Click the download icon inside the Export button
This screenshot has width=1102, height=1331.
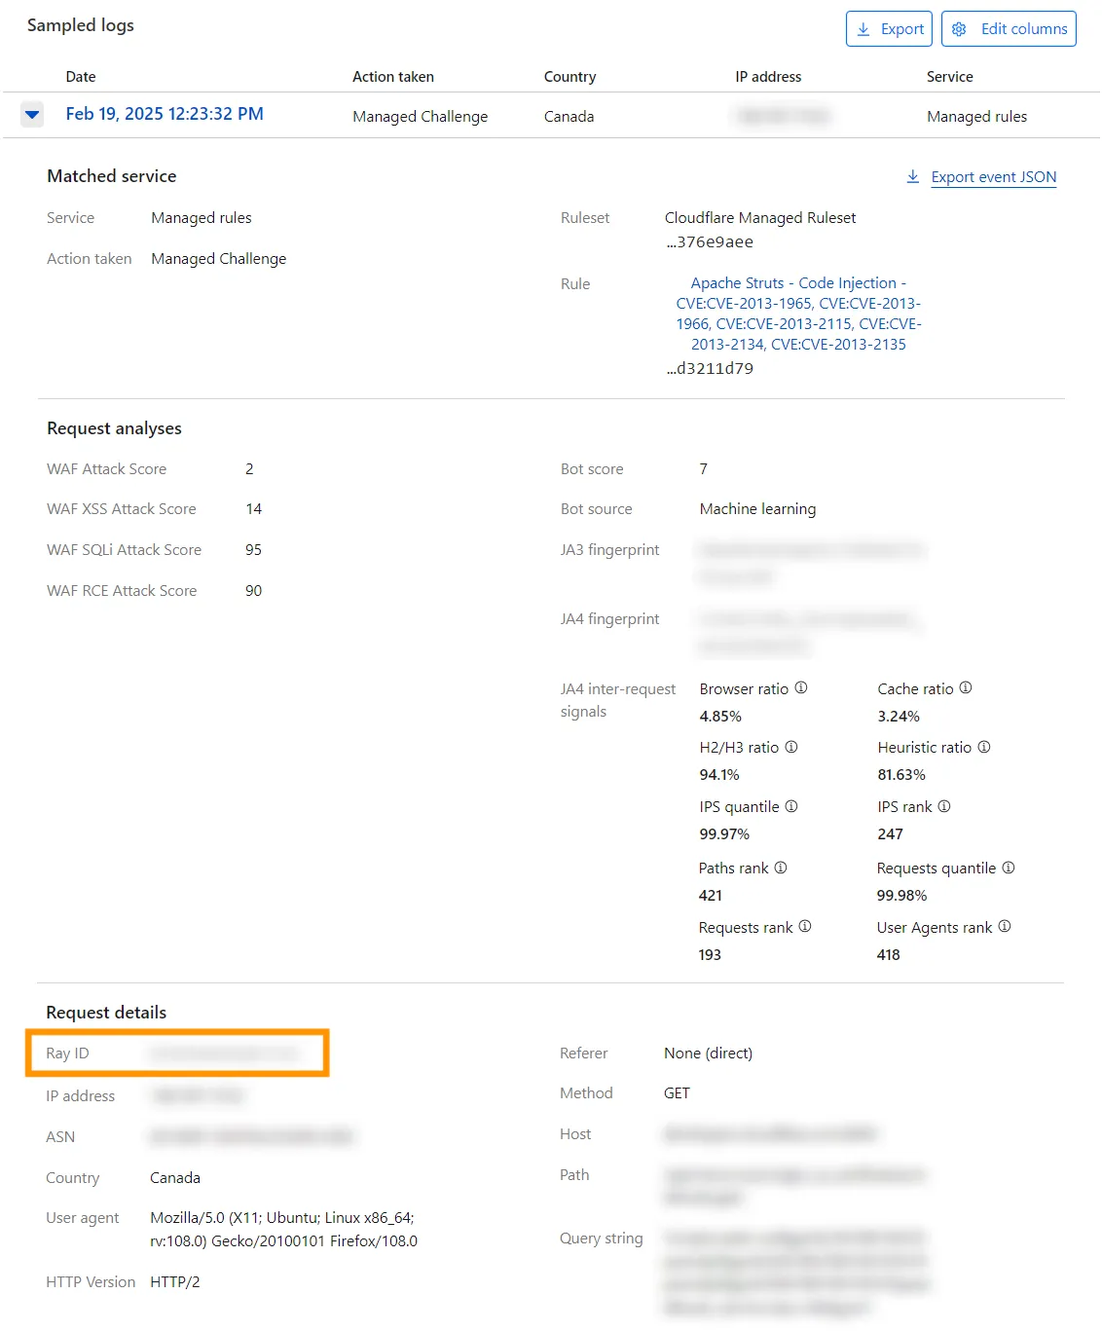864,28
